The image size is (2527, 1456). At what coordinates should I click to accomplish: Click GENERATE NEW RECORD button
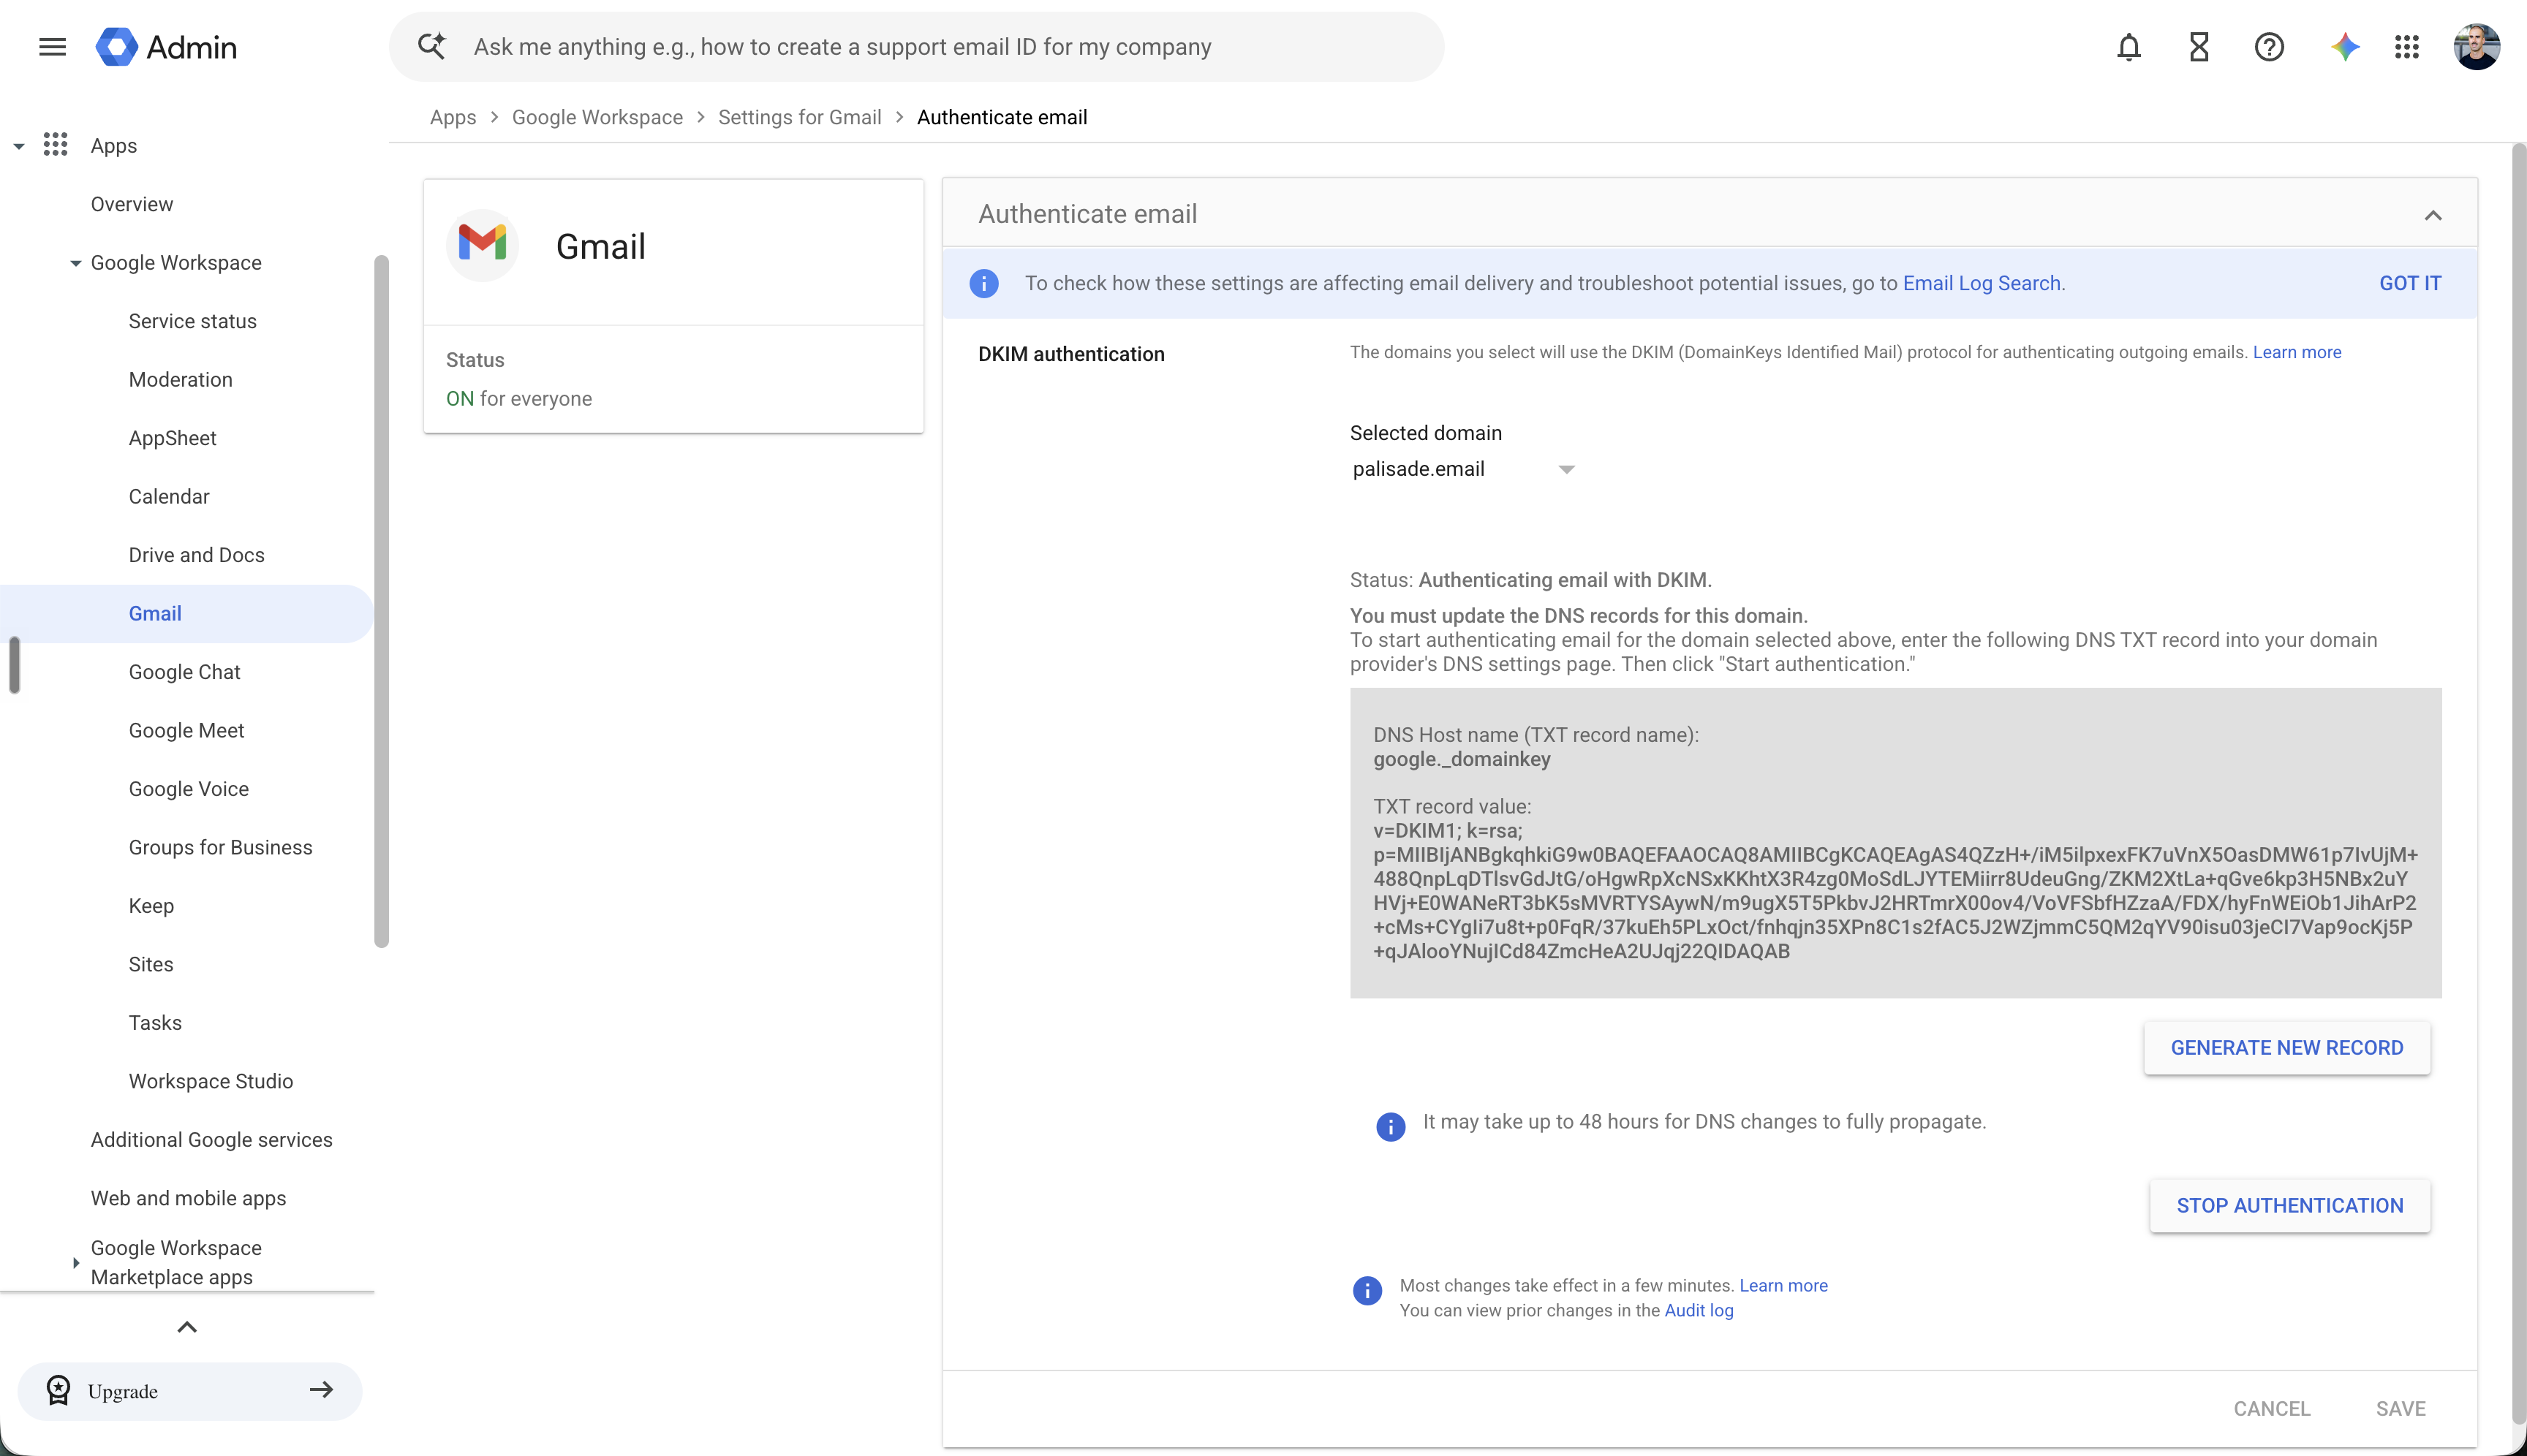click(2286, 1048)
